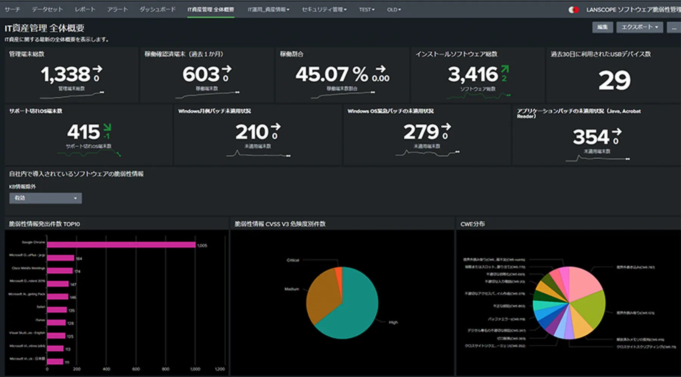Screen dimensions: 681x377
Task: Click the green sparkline under 415
Action: coord(89,153)
